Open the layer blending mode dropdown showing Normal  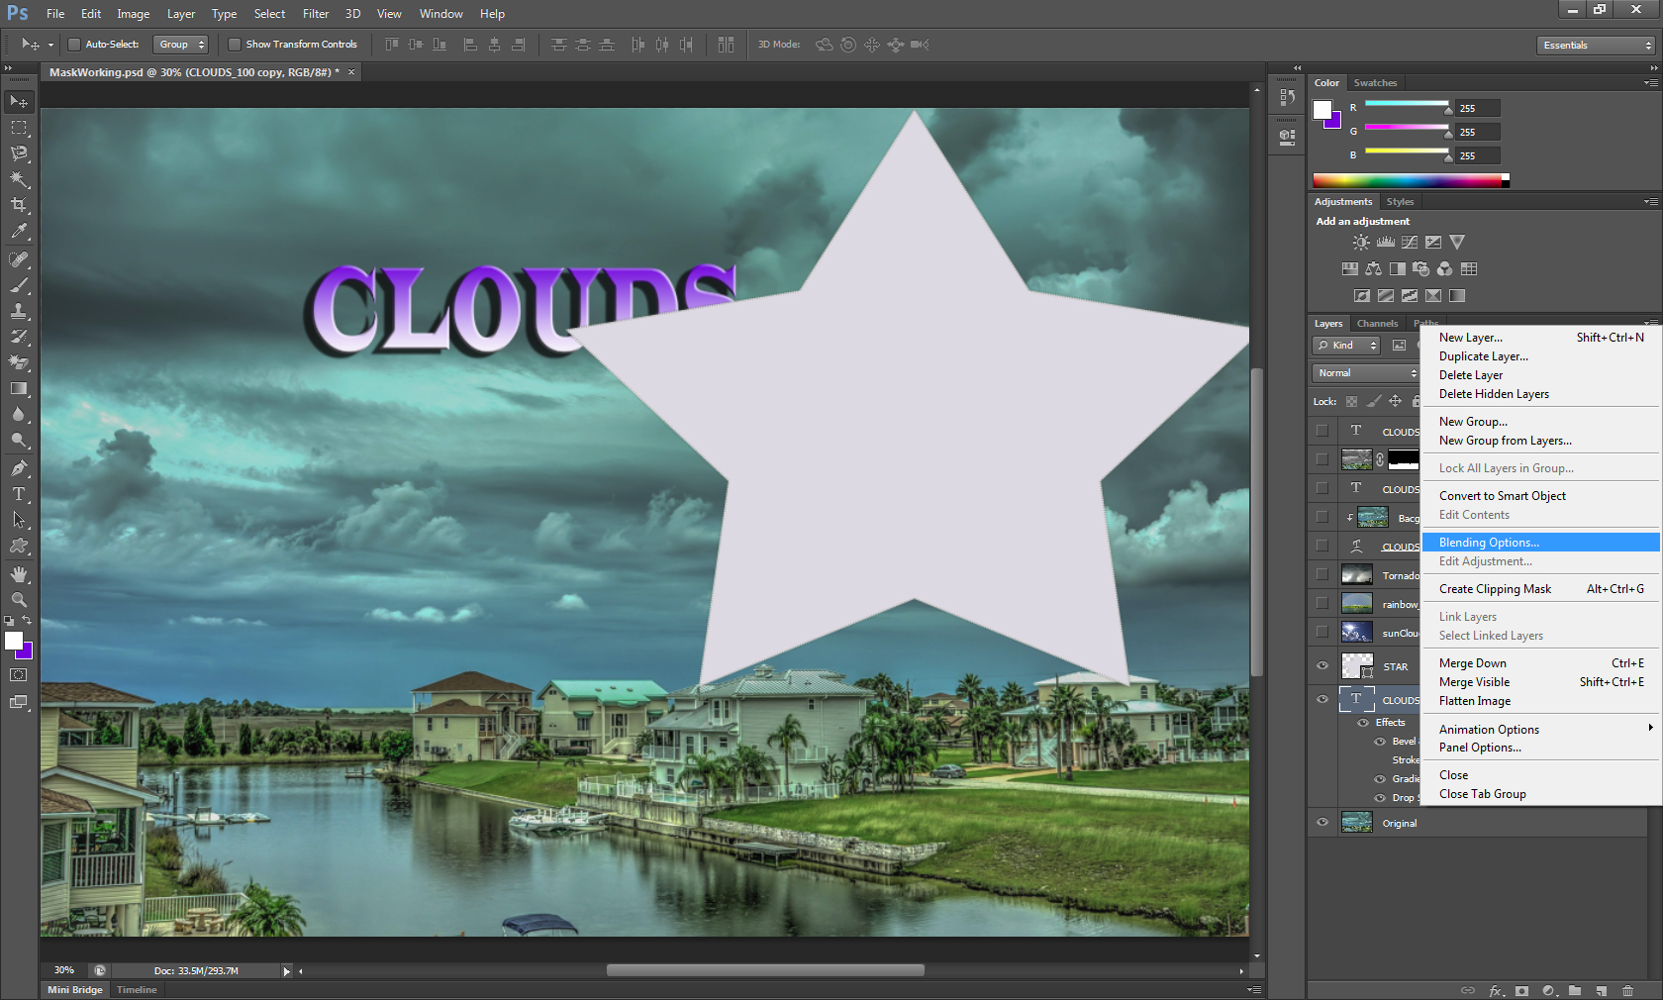pyautogui.click(x=1364, y=373)
